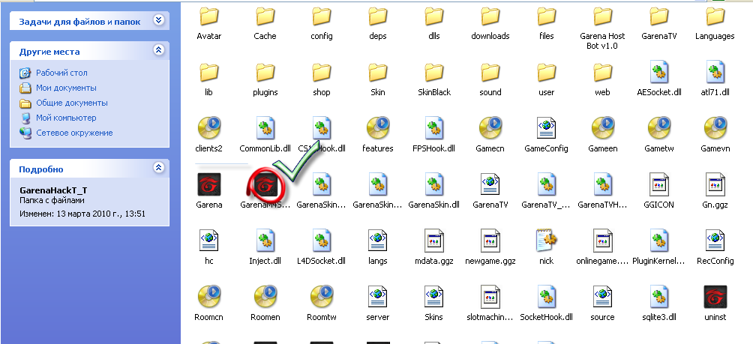
Task: Open the Languages folder
Action: [715, 16]
